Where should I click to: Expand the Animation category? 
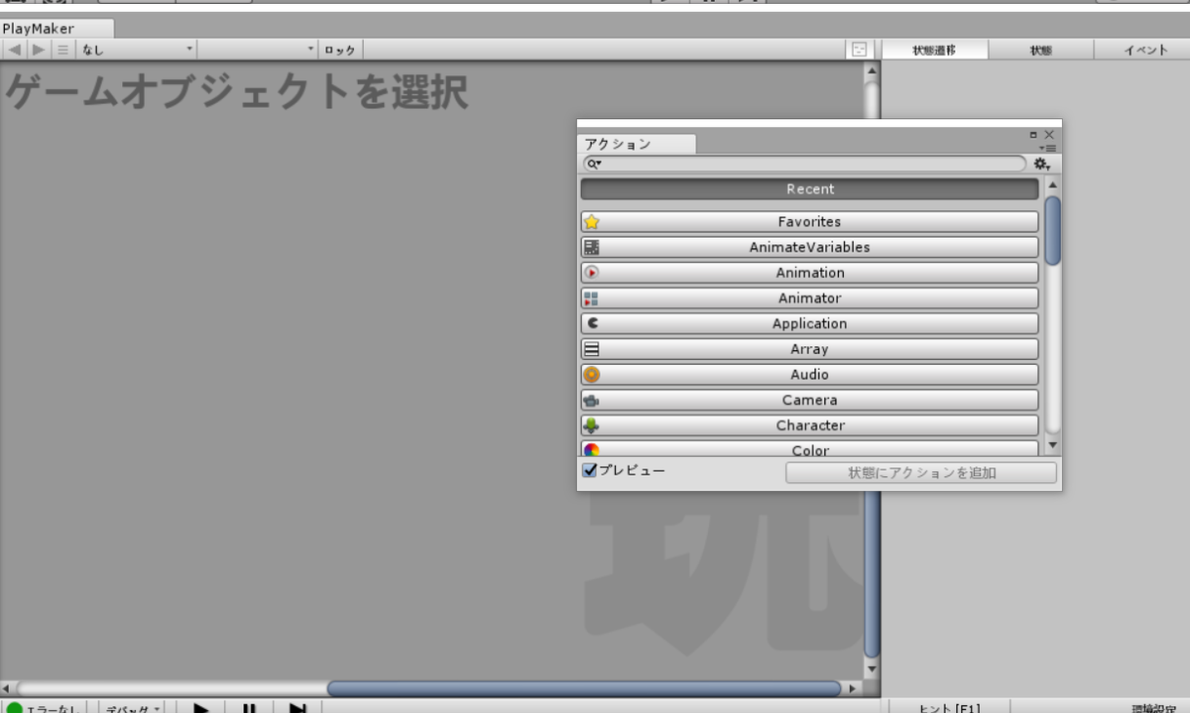pos(809,273)
